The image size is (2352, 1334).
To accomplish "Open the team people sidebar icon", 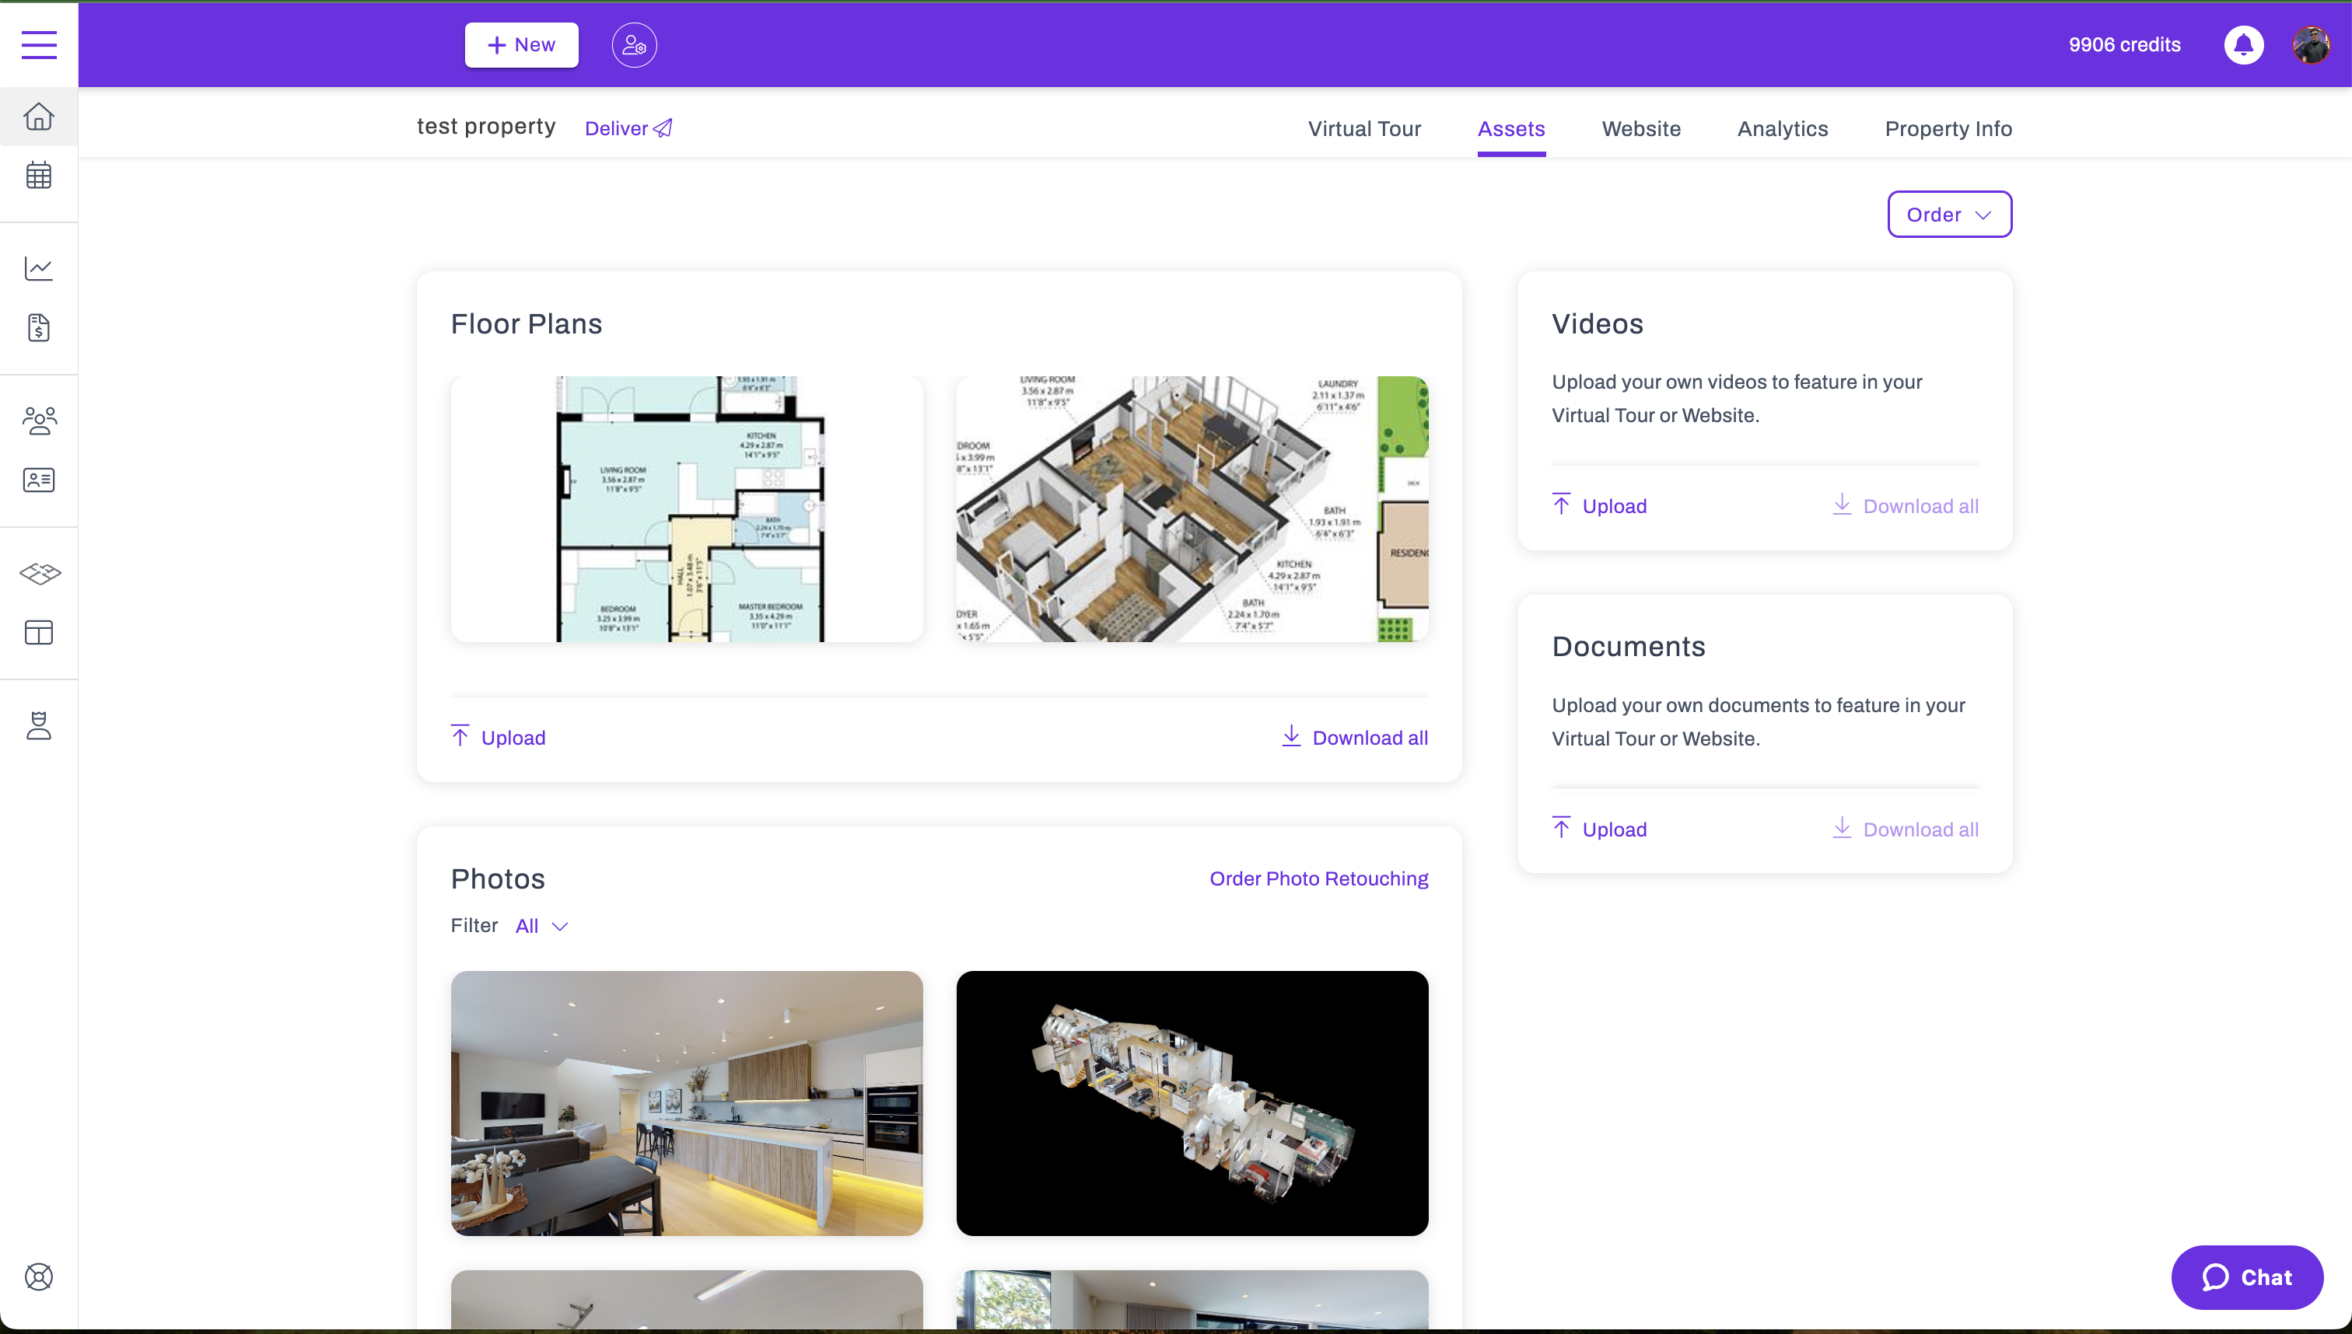I will click(x=38, y=421).
